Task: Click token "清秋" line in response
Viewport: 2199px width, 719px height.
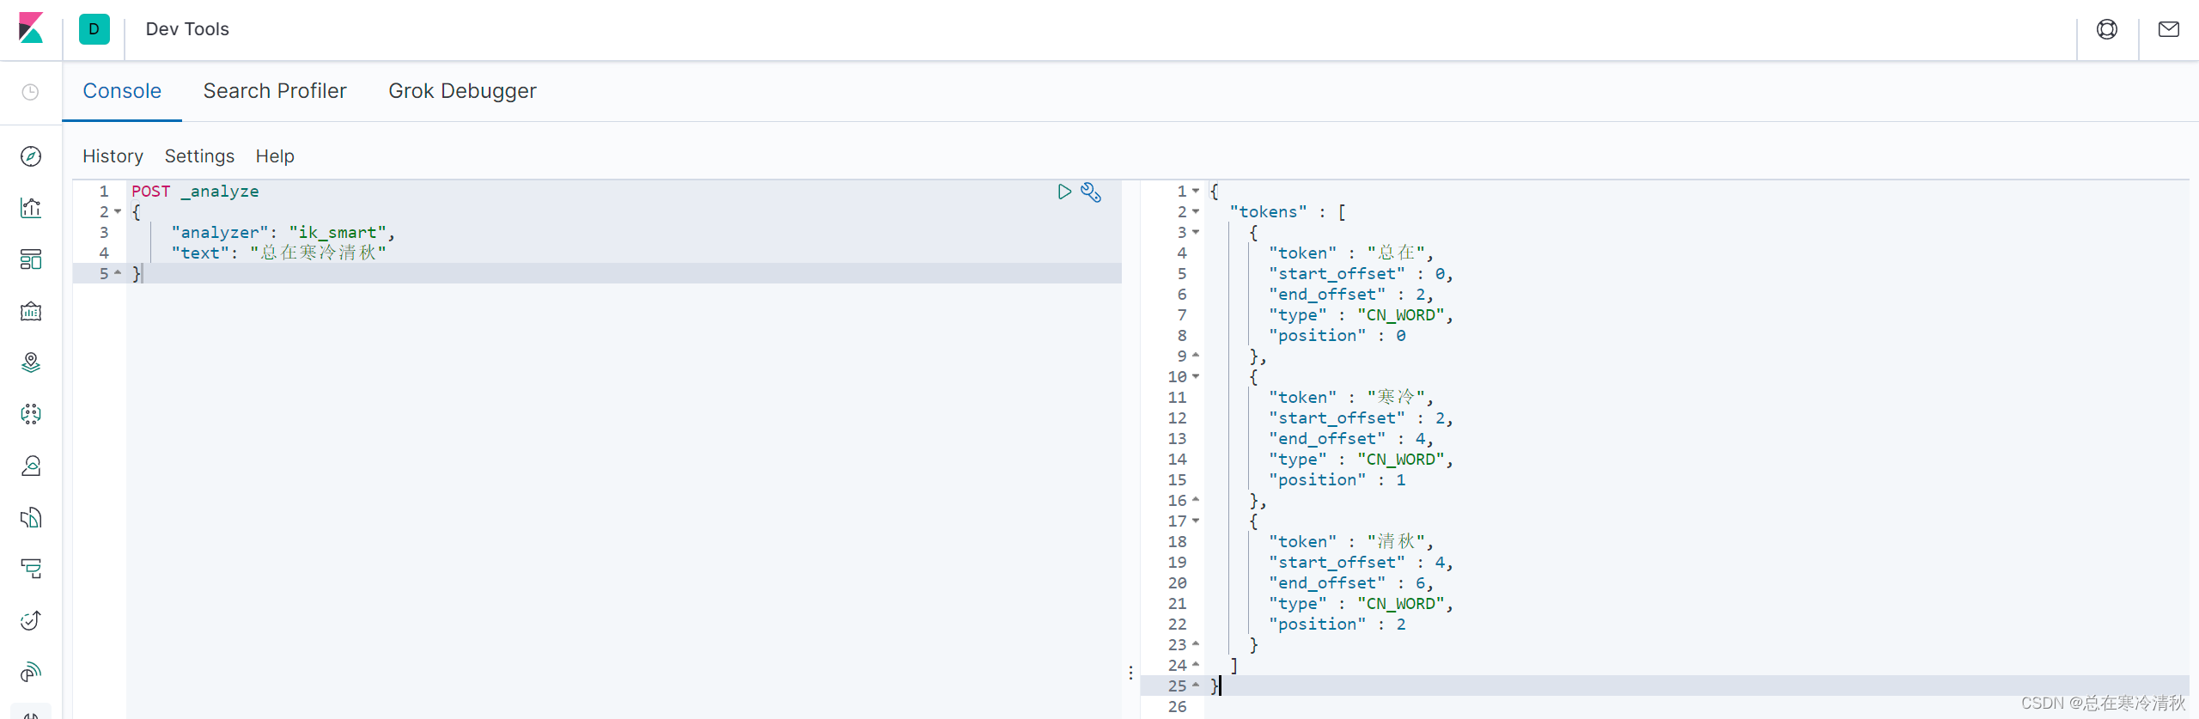Action: 1351,541
